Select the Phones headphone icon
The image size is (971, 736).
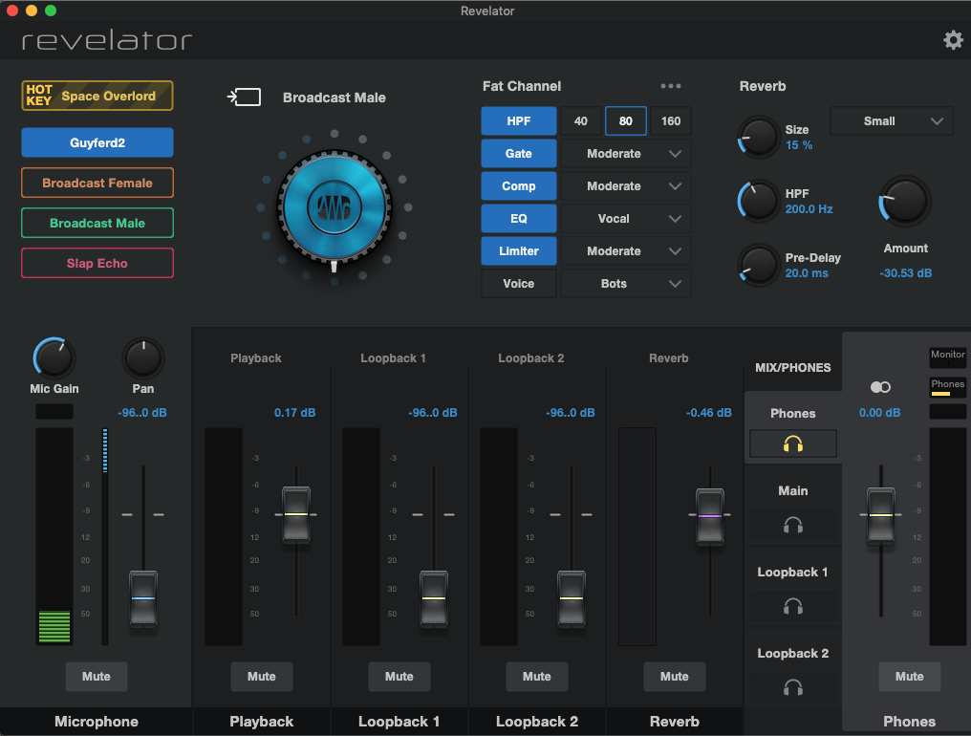click(792, 444)
